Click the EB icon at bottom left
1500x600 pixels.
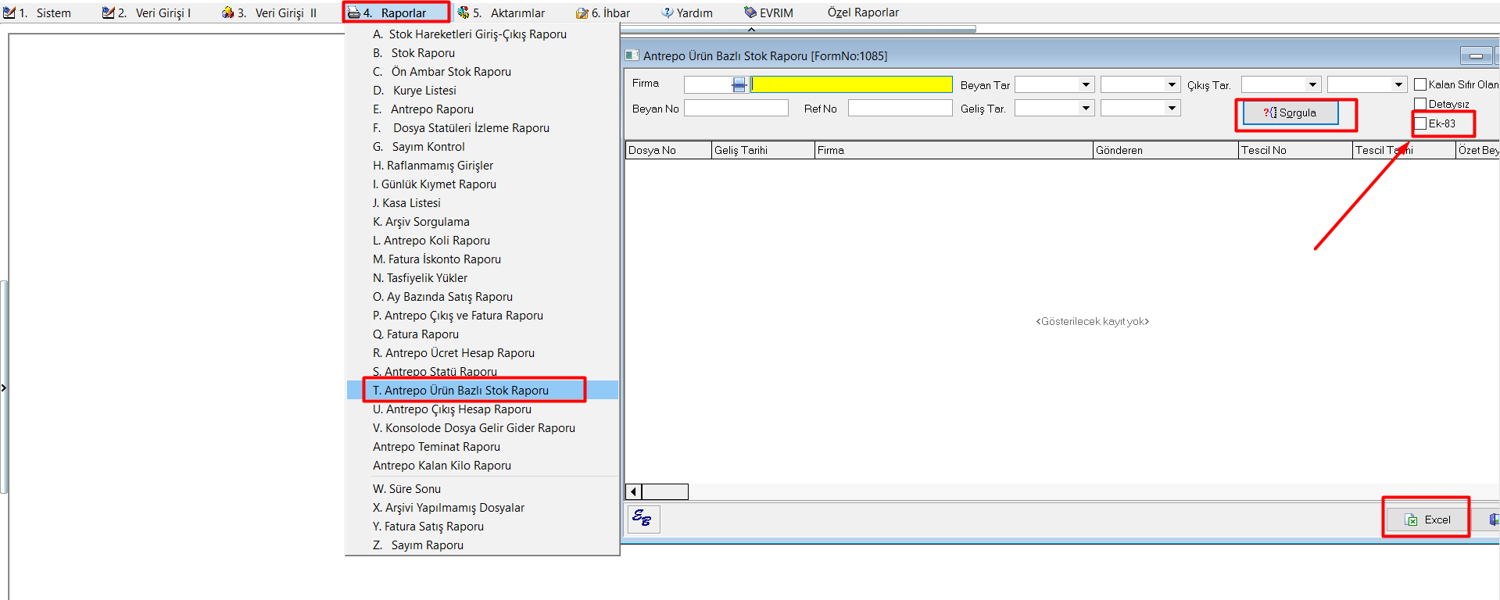click(x=643, y=519)
